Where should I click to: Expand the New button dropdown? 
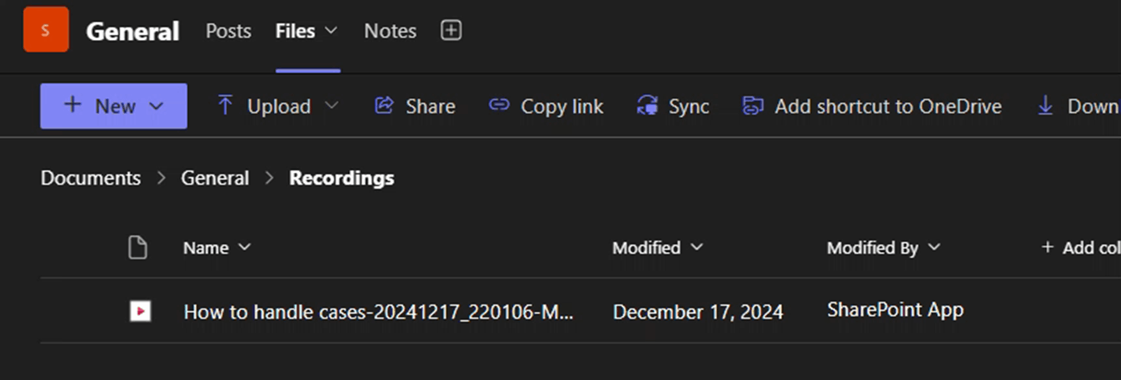pos(157,106)
